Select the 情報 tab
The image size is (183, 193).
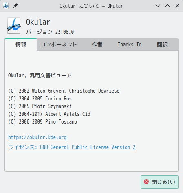point(21,45)
